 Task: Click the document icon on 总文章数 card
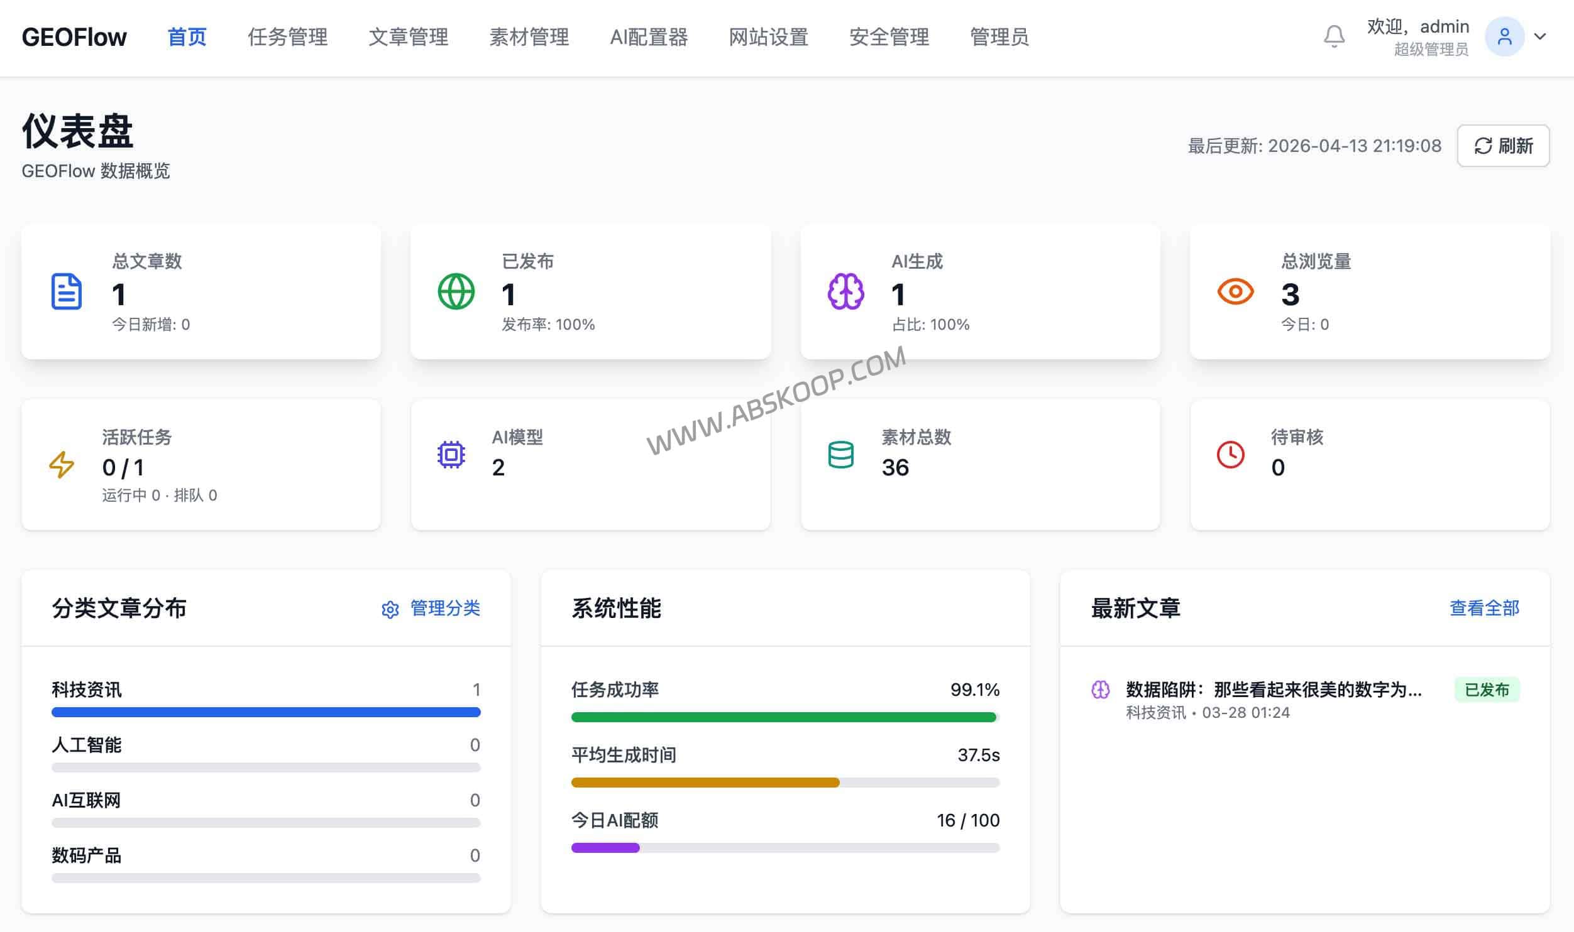pos(65,291)
